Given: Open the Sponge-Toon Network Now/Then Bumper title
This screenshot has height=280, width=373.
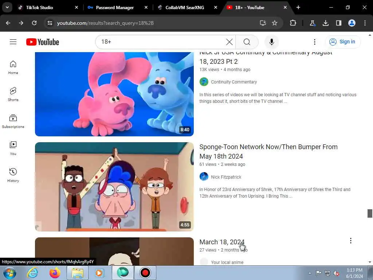Looking at the screenshot, I should click(x=268, y=151).
